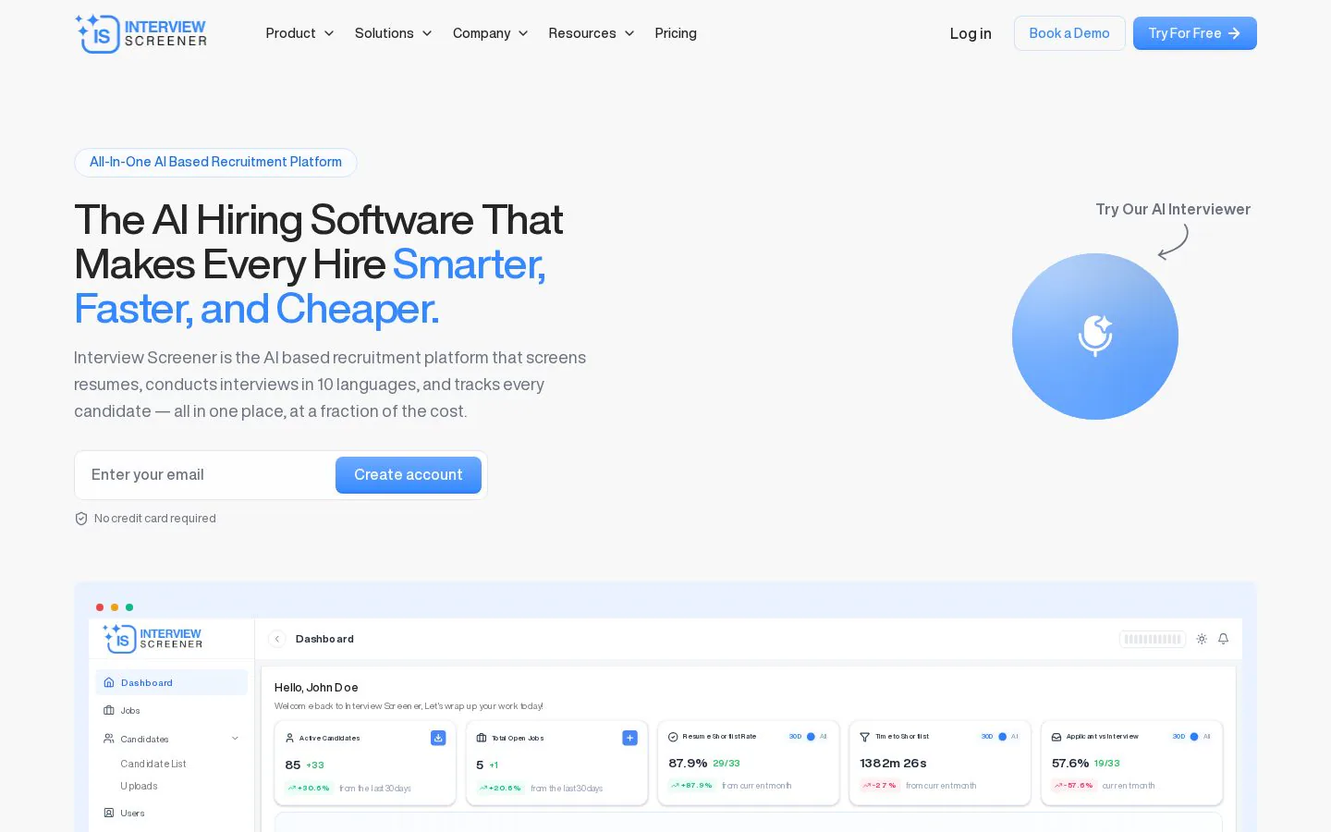Viewport: 1331px width, 832px height.
Task: Expand the Company dropdown
Action: [490, 33]
